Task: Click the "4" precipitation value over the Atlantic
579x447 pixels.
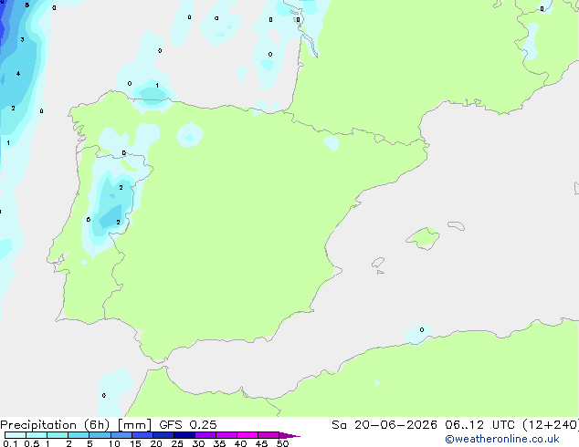Action: tap(18, 74)
